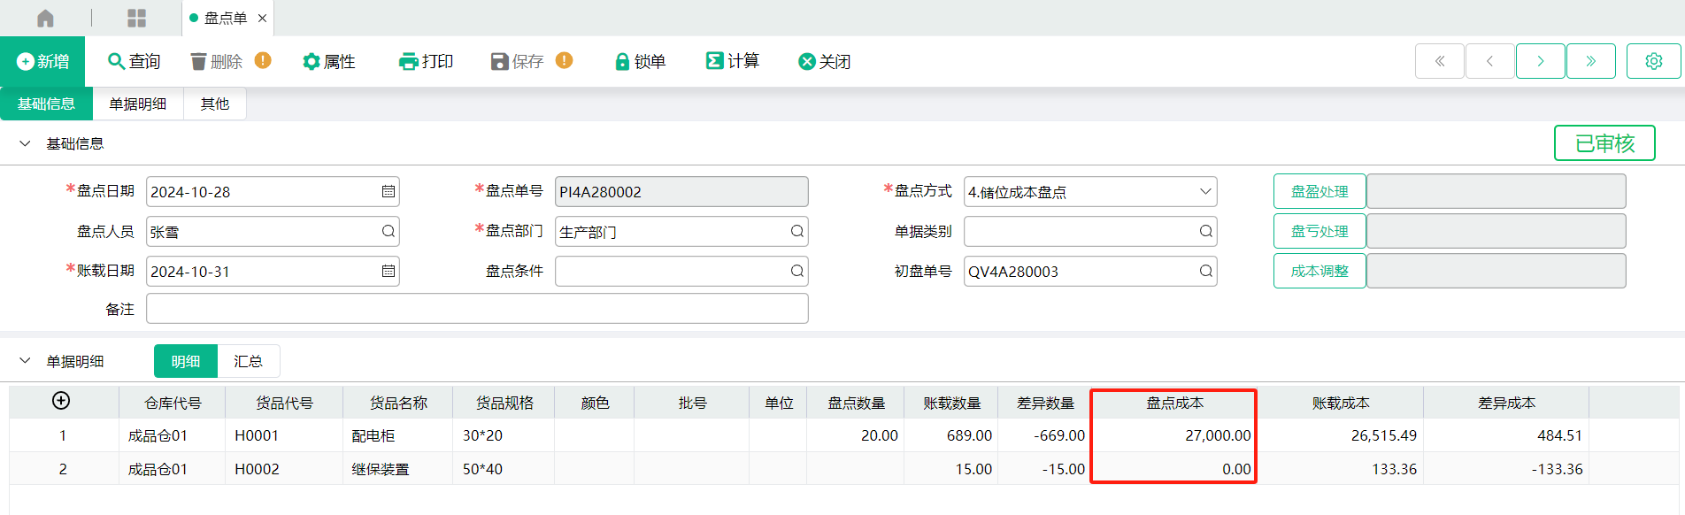The image size is (1685, 515).
Task: Collapse the 单据明细 section
Action: click(25, 361)
